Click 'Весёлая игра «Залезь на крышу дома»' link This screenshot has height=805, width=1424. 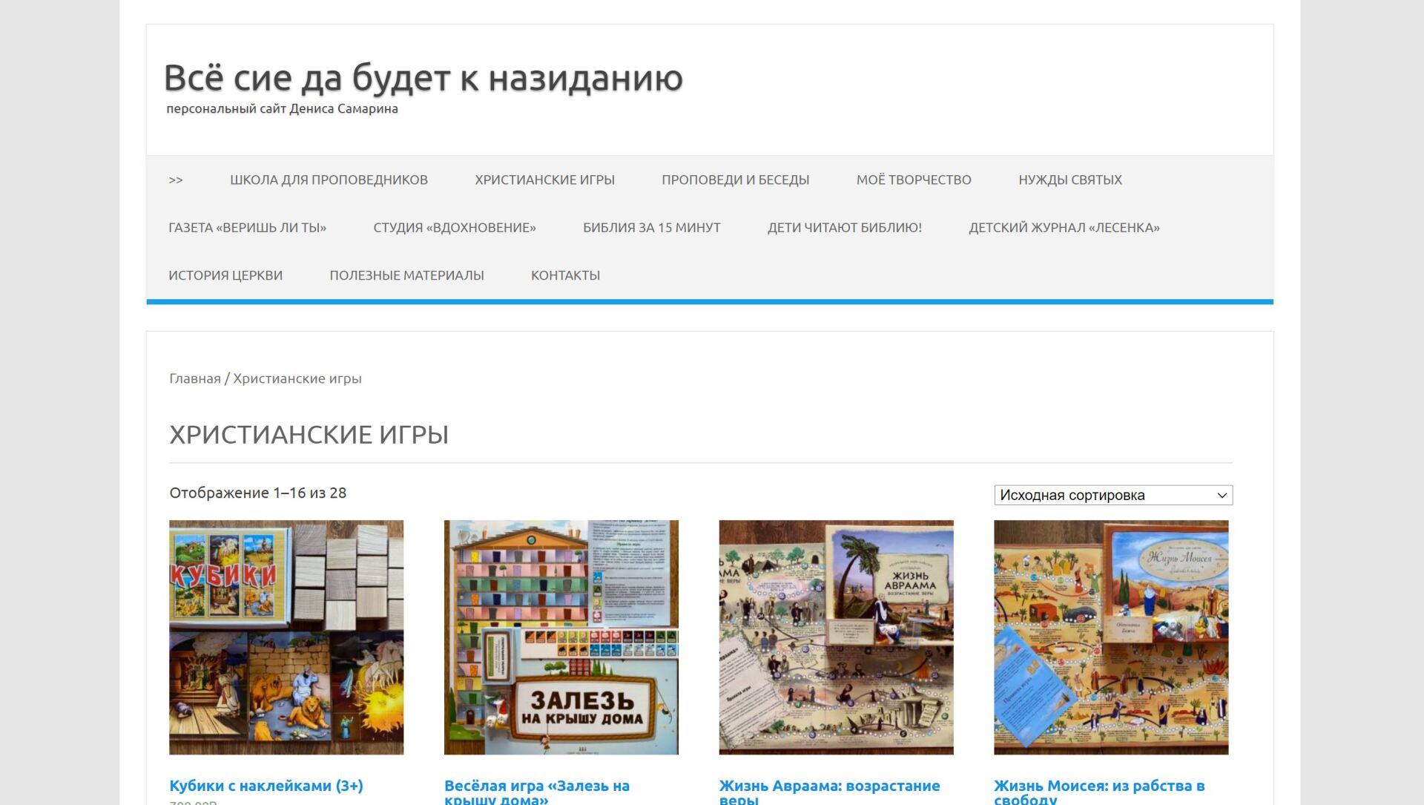[537, 792]
